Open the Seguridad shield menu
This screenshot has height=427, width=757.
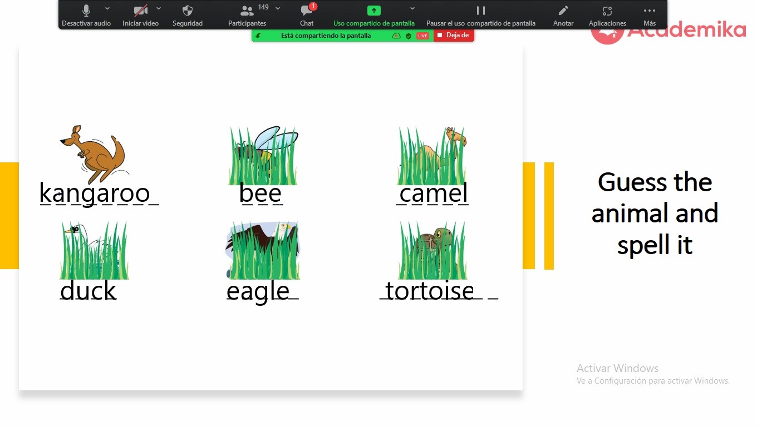pos(188,15)
